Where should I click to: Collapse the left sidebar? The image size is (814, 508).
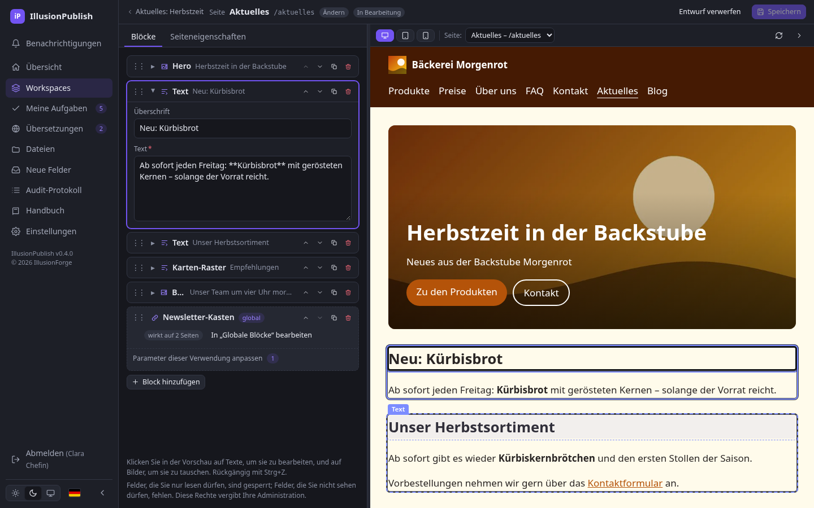tap(102, 493)
